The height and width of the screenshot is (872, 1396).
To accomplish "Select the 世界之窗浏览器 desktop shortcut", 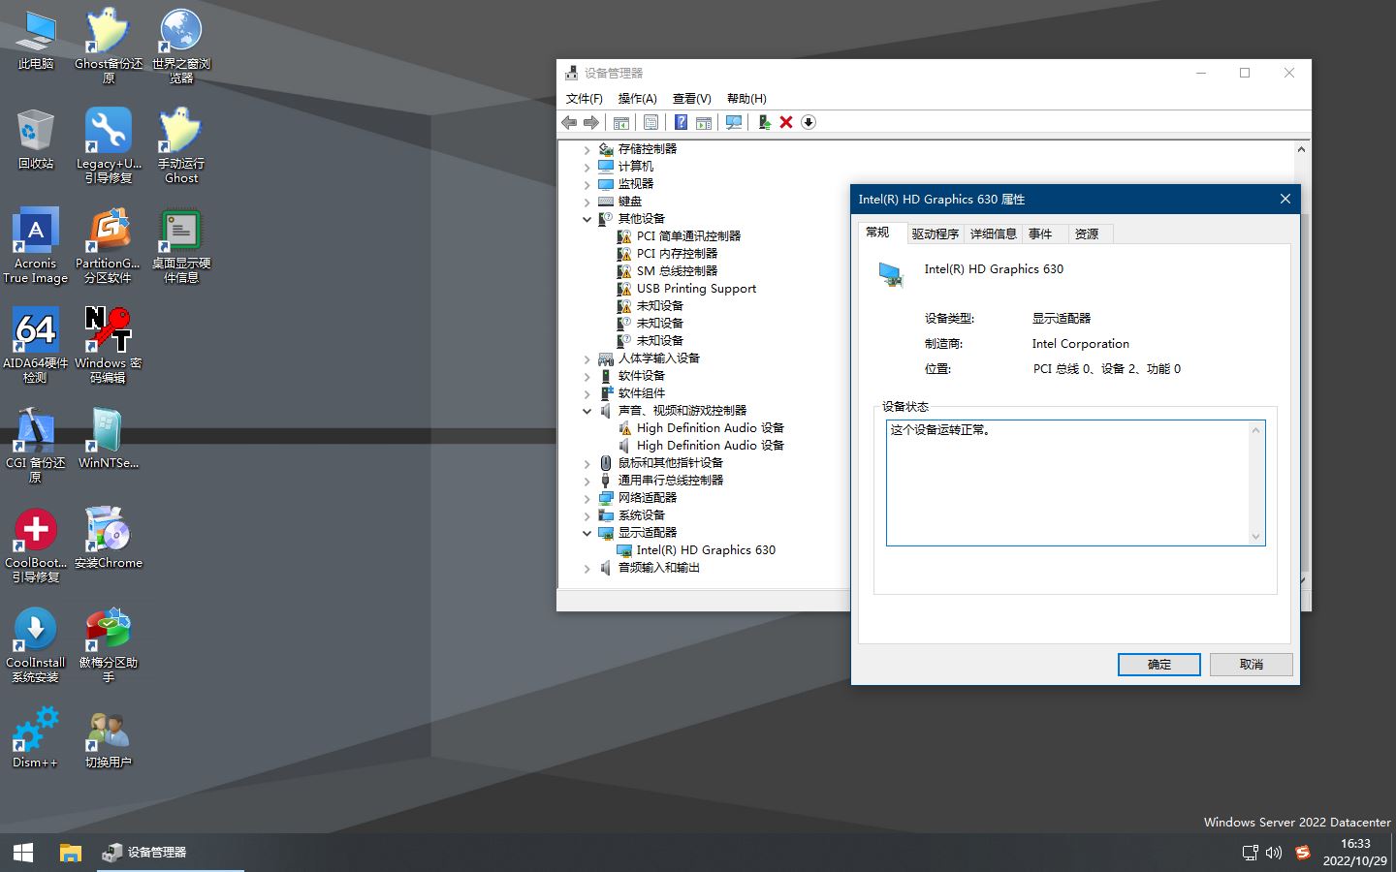I will [181, 47].
